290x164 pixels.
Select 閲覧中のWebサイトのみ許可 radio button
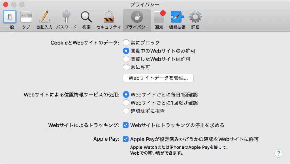point(126,51)
